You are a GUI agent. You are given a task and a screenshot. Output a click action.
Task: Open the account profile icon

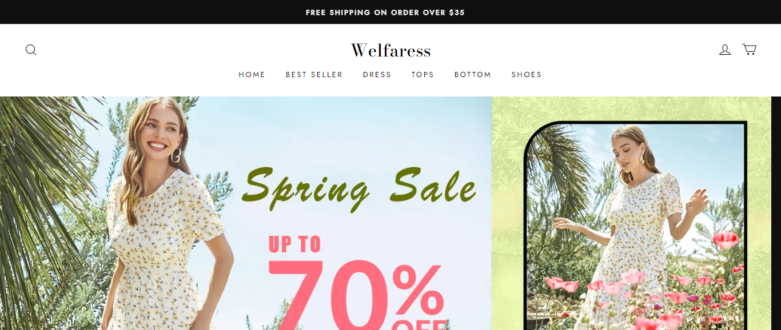(725, 50)
